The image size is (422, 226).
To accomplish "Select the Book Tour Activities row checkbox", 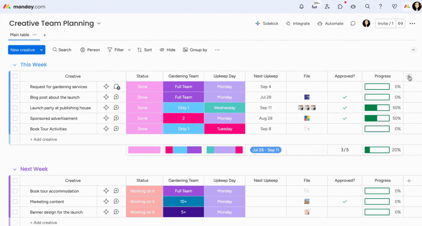I will tap(15, 129).
